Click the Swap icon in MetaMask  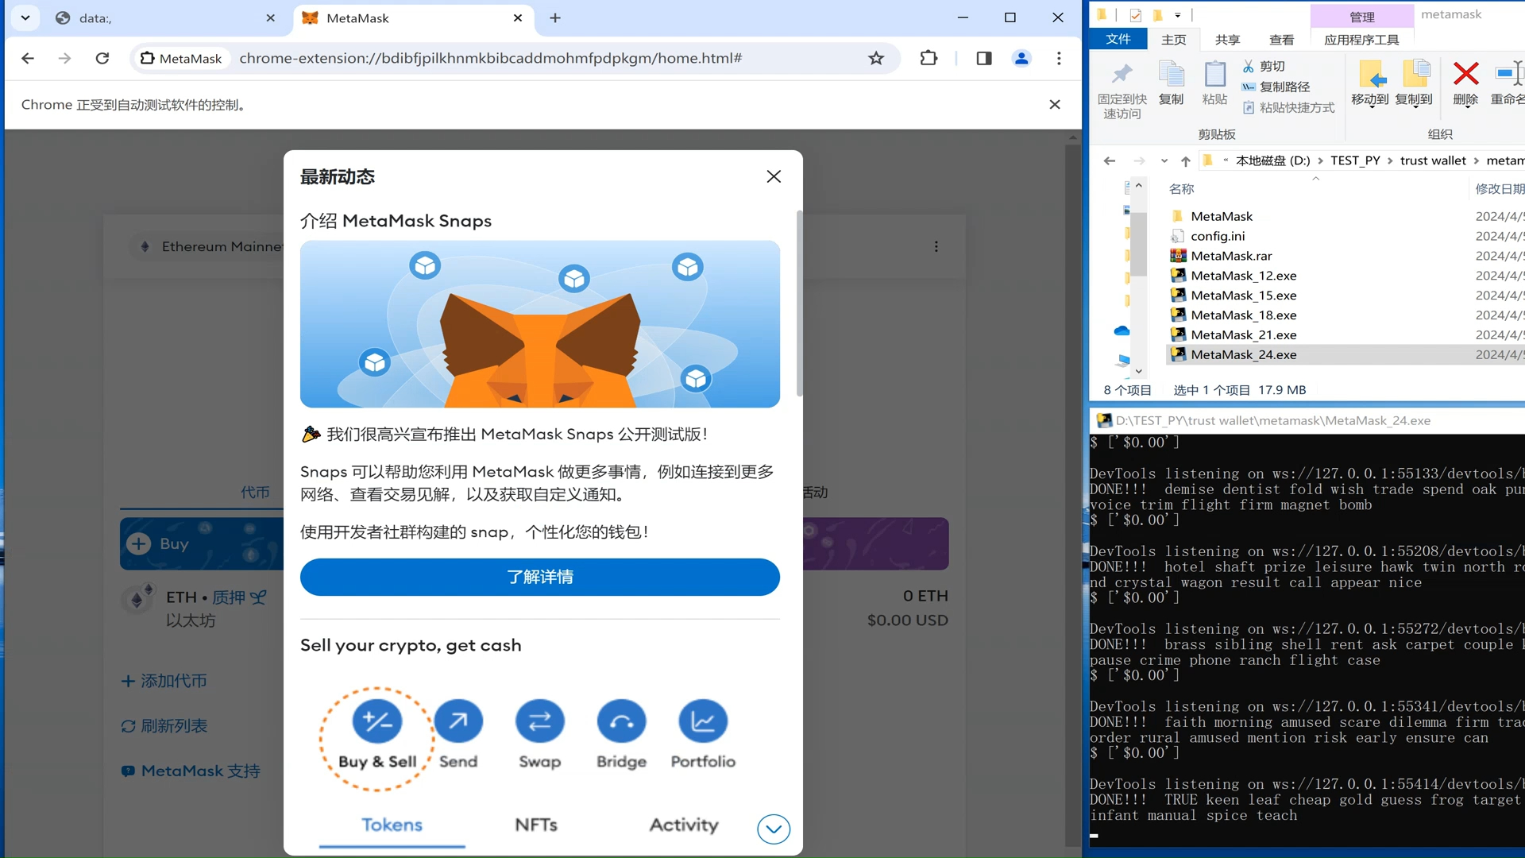coord(539,721)
